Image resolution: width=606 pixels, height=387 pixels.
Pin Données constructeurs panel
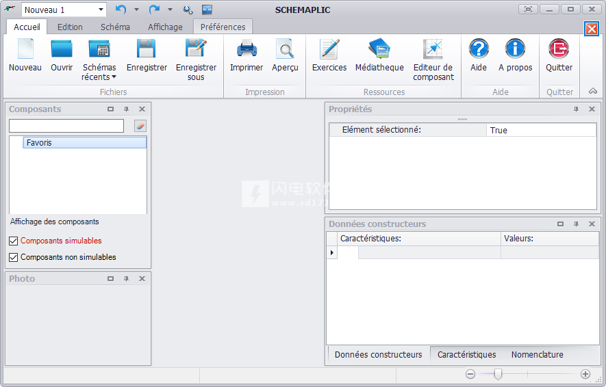coord(576,224)
